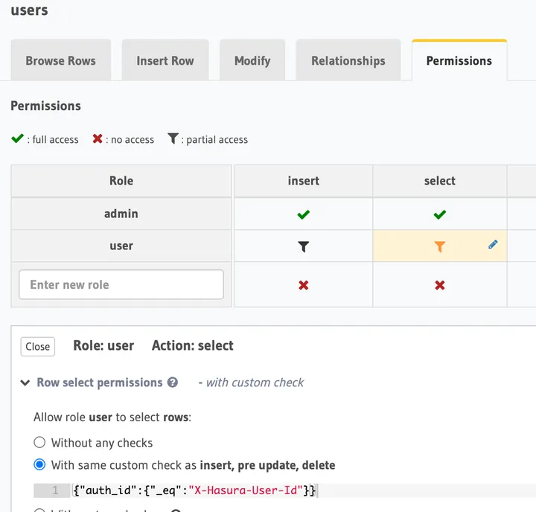Click the 'with custom check' note
The image size is (536, 512).
pos(255,383)
